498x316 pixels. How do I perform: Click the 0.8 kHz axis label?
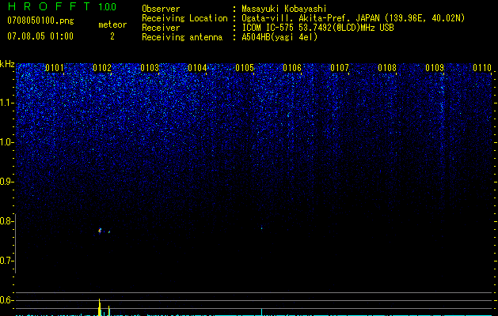[x=7, y=221]
